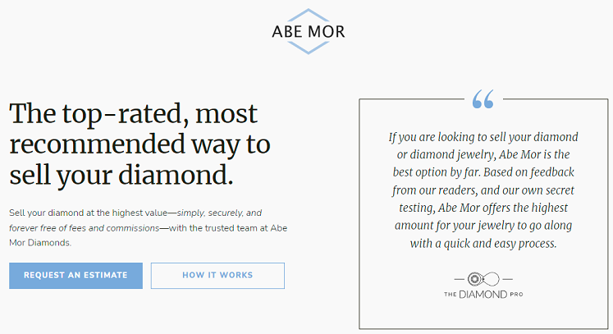The height and width of the screenshot is (334, 613).
Task: Click THE DIAMOND PRO wordmark text
Action: (x=483, y=294)
